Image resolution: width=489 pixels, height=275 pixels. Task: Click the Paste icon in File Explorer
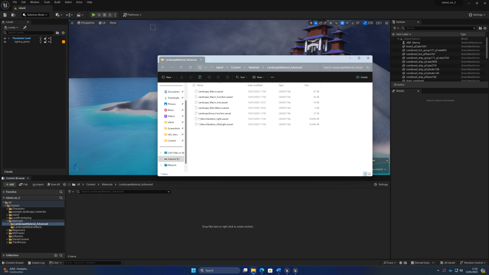pos(200,77)
